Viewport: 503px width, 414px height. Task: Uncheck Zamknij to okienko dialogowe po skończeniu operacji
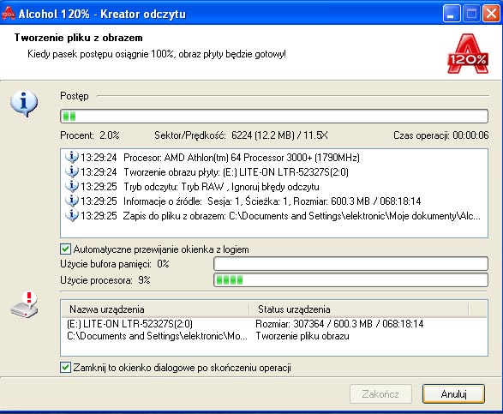click(x=65, y=367)
